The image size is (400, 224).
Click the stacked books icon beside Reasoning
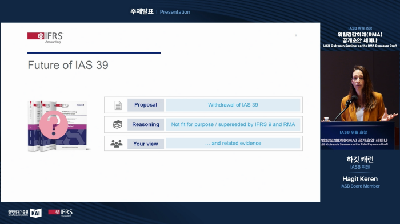117,124
